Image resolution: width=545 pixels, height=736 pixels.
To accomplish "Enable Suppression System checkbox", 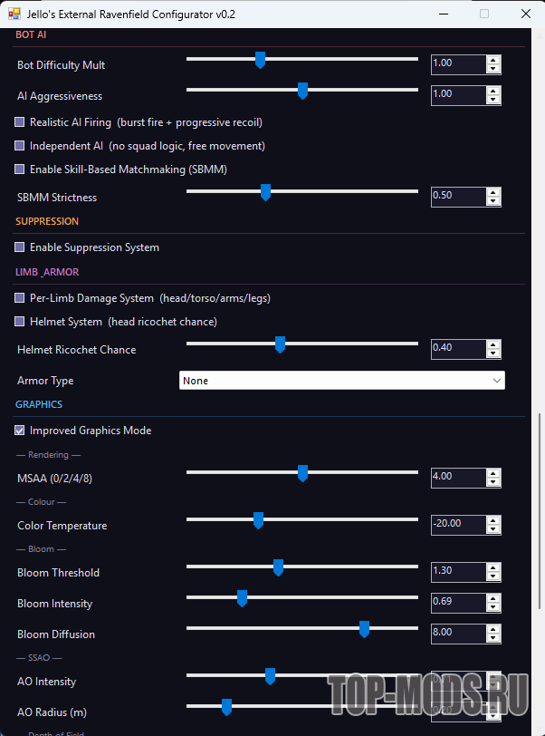I will 20,247.
